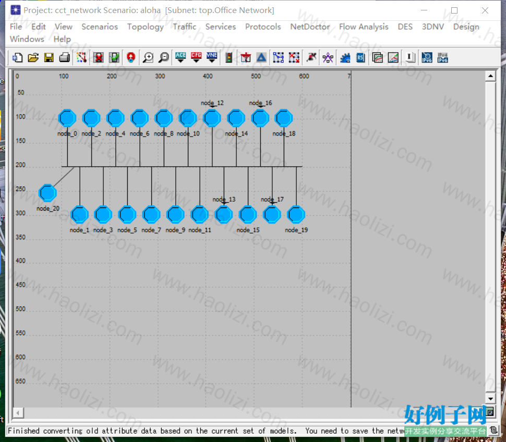Save project with the floppy disk icon
The height and width of the screenshot is (442, 506).
(x=49, y=58)
